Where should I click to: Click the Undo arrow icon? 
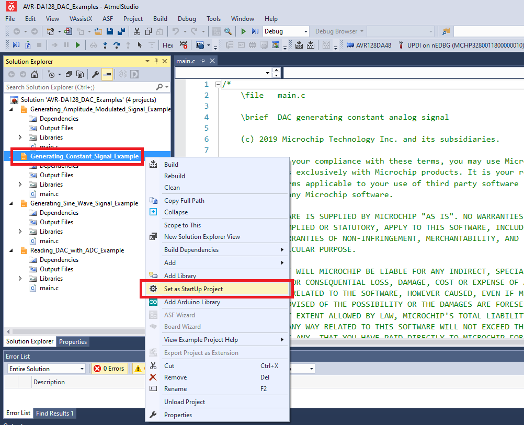(x=176, y=31)
